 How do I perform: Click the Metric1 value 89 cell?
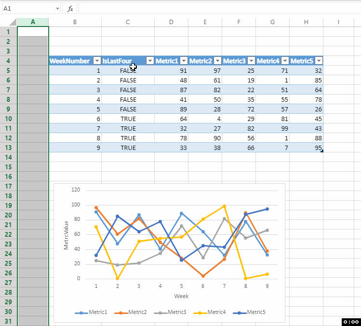(171, 109)
